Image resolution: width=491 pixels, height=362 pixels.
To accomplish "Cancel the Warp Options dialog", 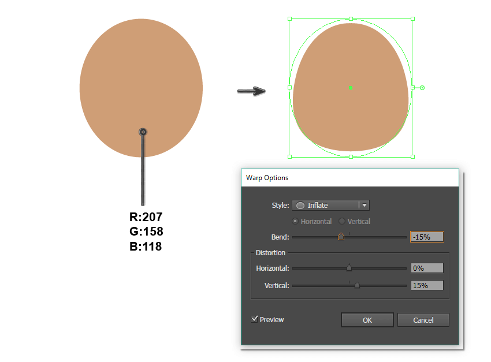I will coord(423,320).
